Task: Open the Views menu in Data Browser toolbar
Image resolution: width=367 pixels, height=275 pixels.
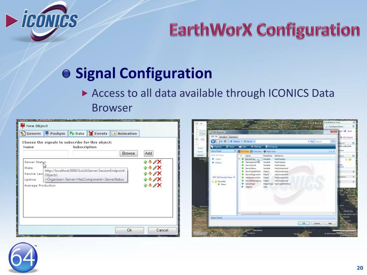Action: [230, 146]
